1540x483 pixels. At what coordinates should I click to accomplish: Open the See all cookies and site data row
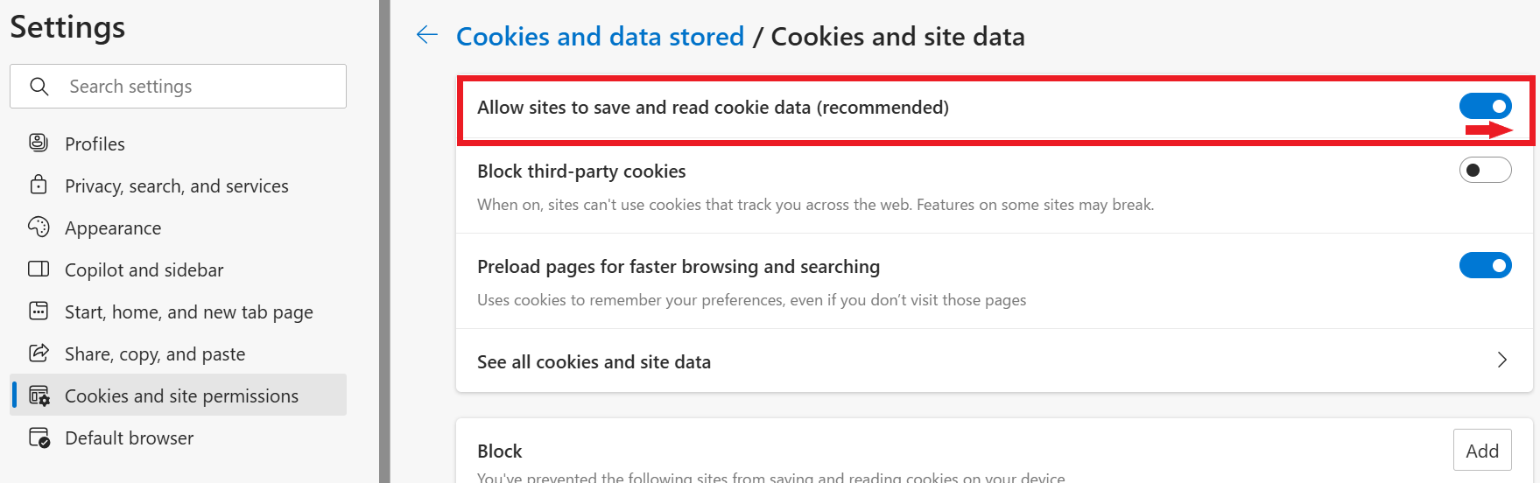(994, 360)
